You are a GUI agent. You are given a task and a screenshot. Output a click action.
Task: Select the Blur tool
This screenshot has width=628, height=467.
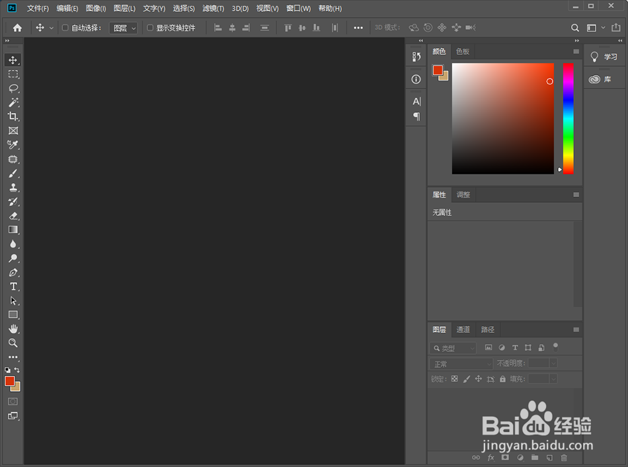coord(13,244)
